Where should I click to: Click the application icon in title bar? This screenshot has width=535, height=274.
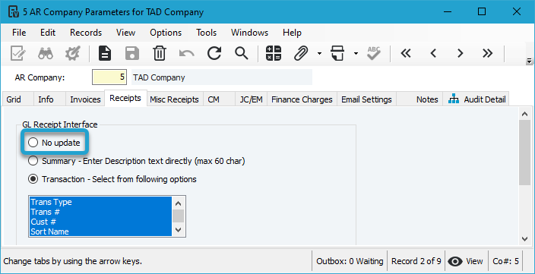(x=13, y=12)
